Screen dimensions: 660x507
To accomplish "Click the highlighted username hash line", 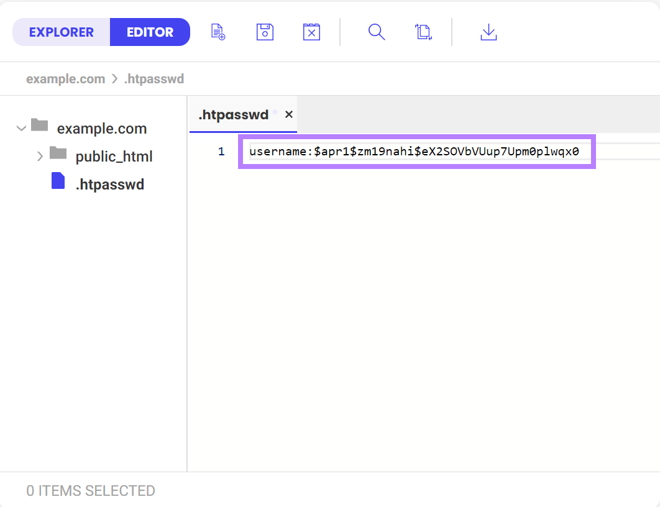I will coord(416,151).
